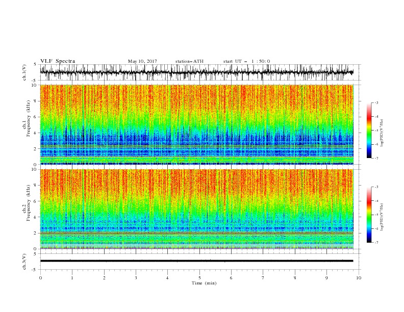Click the '6' tick on the time axis
404x312 pixels.
pos(231,278)
